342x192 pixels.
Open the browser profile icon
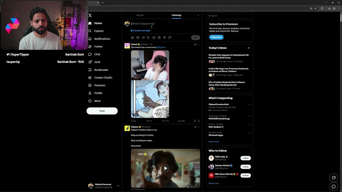pyautogui.click(x=334, y=9)
